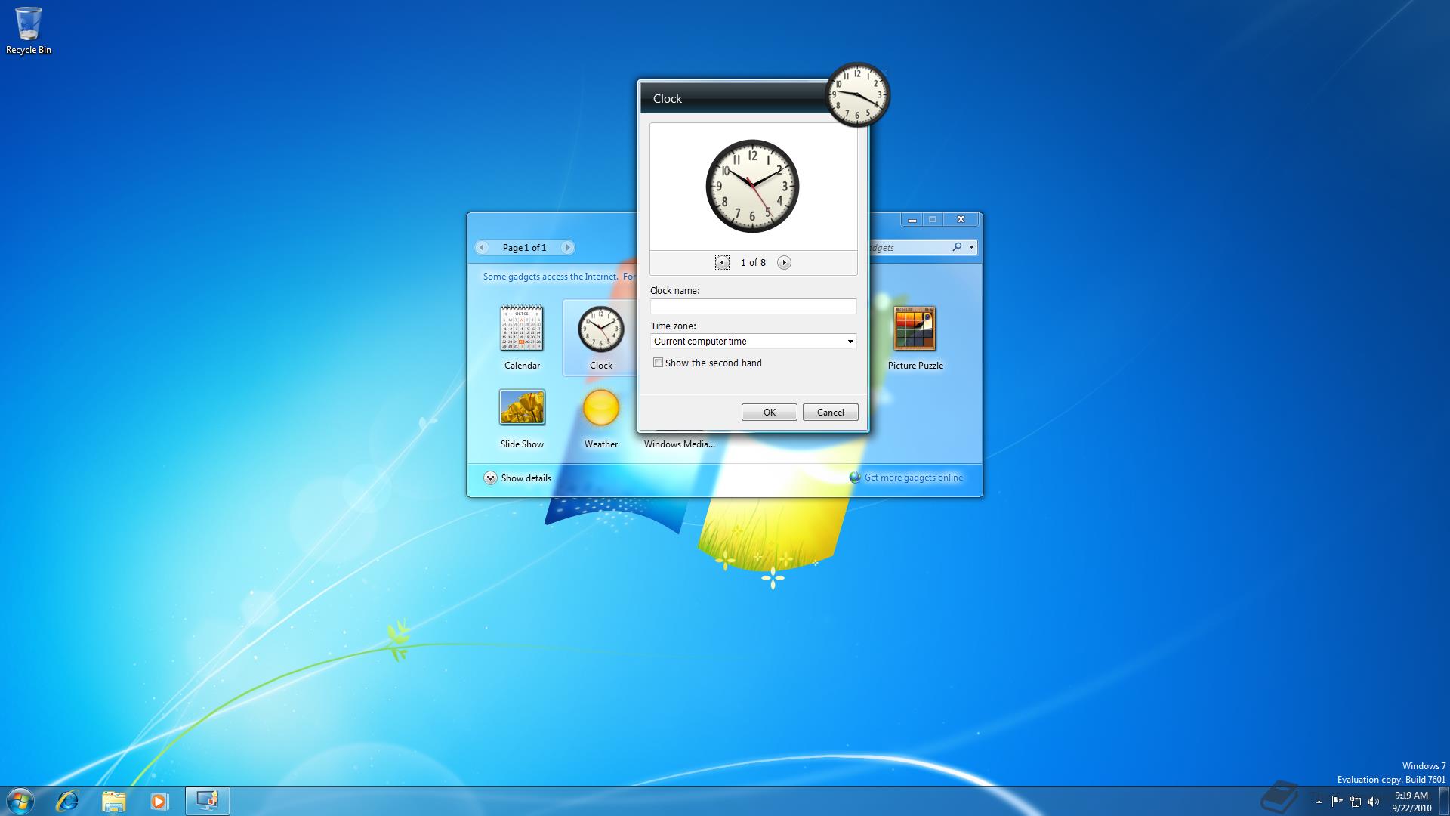The width and height of the screenshot is (1450, 816).
Task: Open Windows Media Player from taskbar
Action: [x=159, y=800]
